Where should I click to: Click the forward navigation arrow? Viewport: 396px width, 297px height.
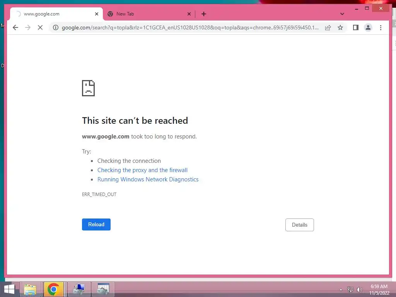(28, 27)
